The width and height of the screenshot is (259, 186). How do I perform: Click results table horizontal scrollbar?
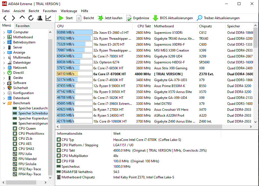(x=141, y=127)
